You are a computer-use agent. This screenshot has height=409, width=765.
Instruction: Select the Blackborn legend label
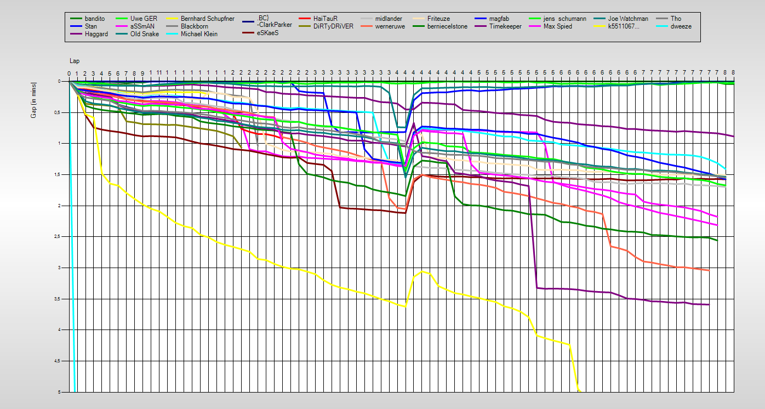click(194, 26)
